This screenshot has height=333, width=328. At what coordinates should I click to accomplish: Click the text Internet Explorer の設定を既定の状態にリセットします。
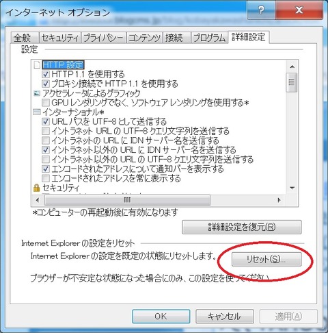click(x=124, y=256)
